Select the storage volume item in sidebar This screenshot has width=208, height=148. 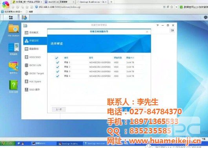[x=35, y=41]
